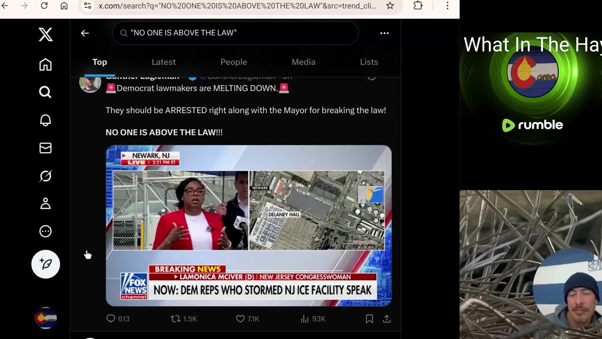The image size is (602, 339).
Task: Repost the tweet with 1.5K reposts
Action: coord(183,319)
